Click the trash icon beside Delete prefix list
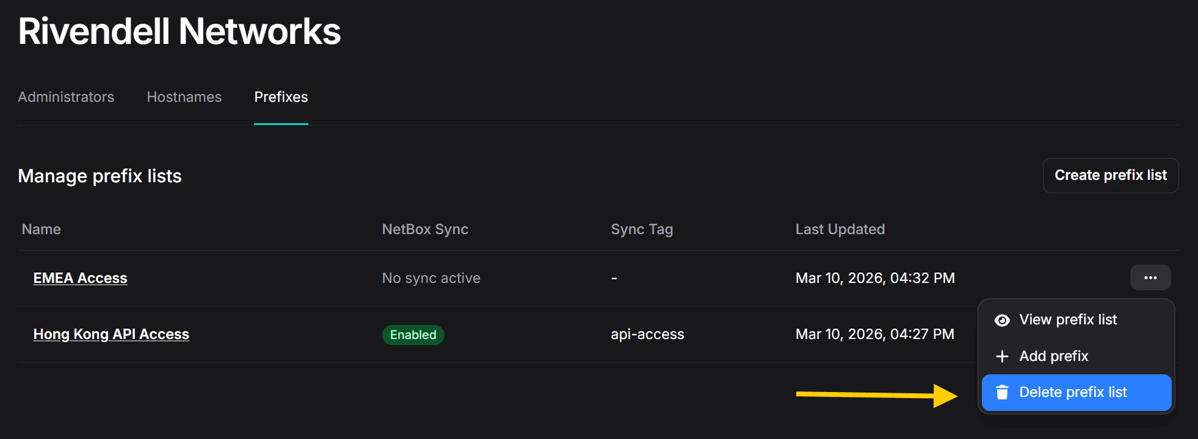 click(1002, 392)
